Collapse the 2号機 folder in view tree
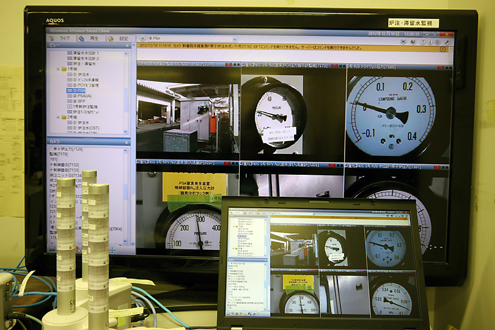 click(x=57, y=117)
